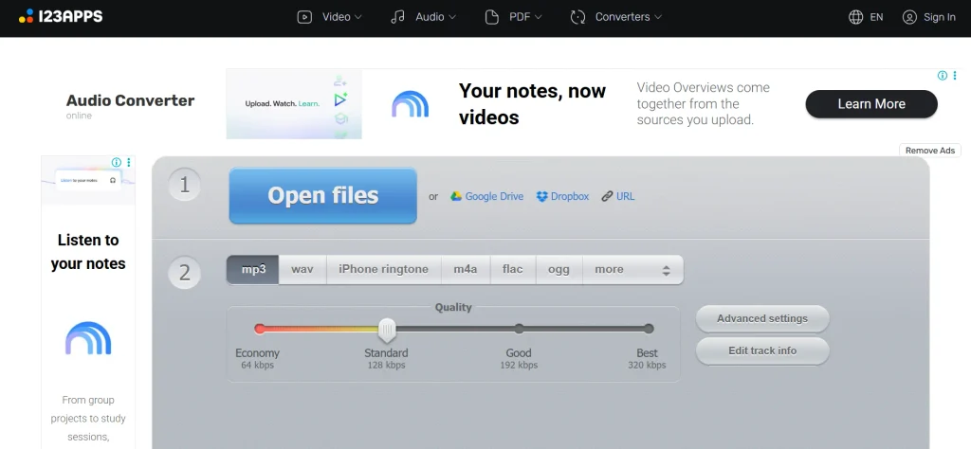Image resolution: width=971 pixels, height=449 pixels.
Task: Click the Google Drive icon
Action: 456,196
